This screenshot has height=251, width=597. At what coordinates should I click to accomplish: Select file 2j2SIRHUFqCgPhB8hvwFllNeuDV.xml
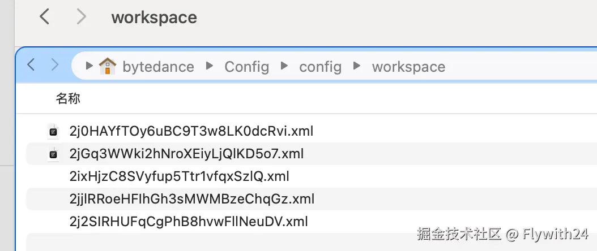pos(189,222)
